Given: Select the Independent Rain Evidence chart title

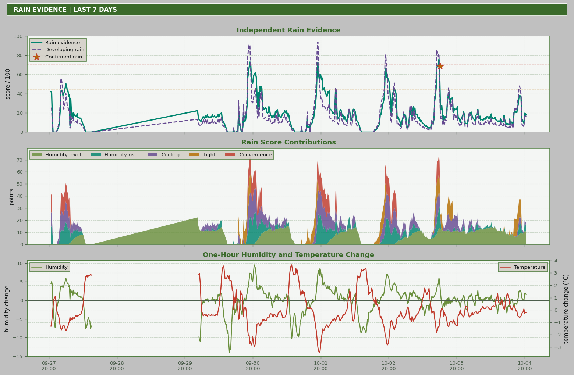Looking at the screenshot, I should click(x=288, y=30).
